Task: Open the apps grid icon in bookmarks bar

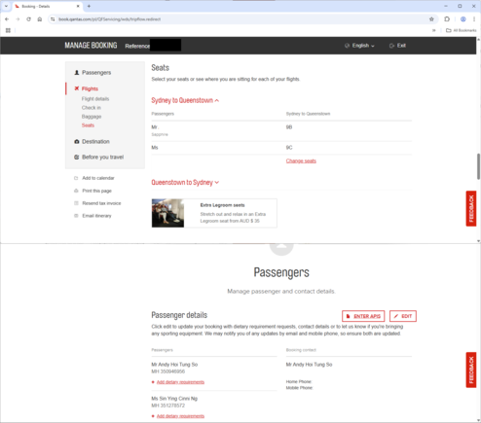Action: (x=8, y=30)
